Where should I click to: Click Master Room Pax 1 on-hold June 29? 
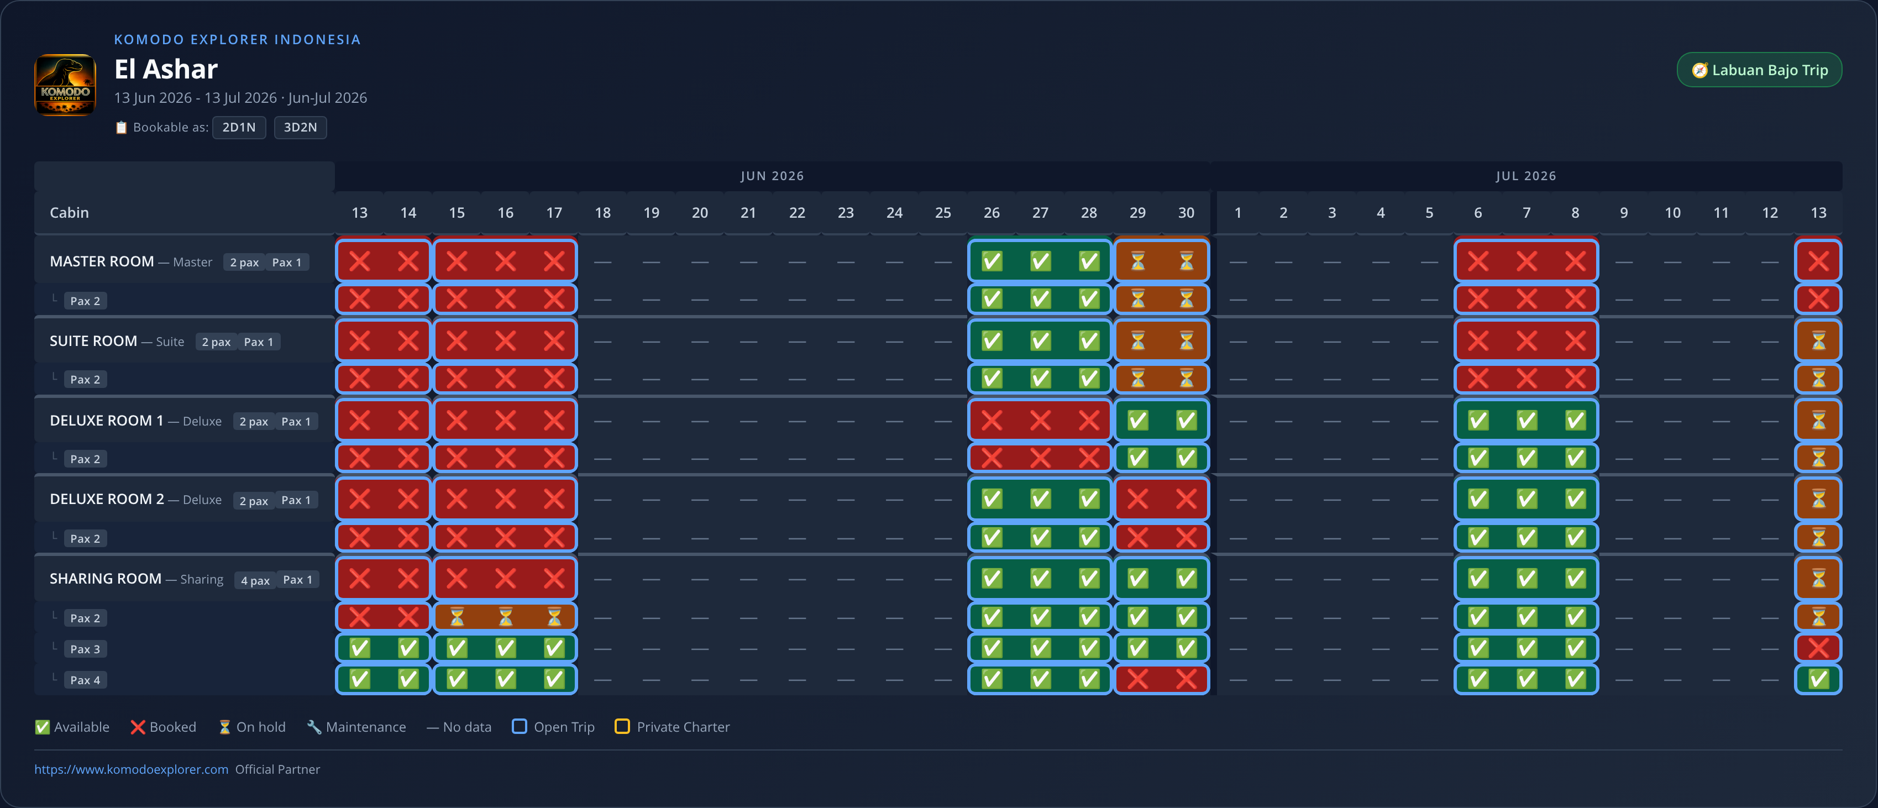coord(1137,261)
